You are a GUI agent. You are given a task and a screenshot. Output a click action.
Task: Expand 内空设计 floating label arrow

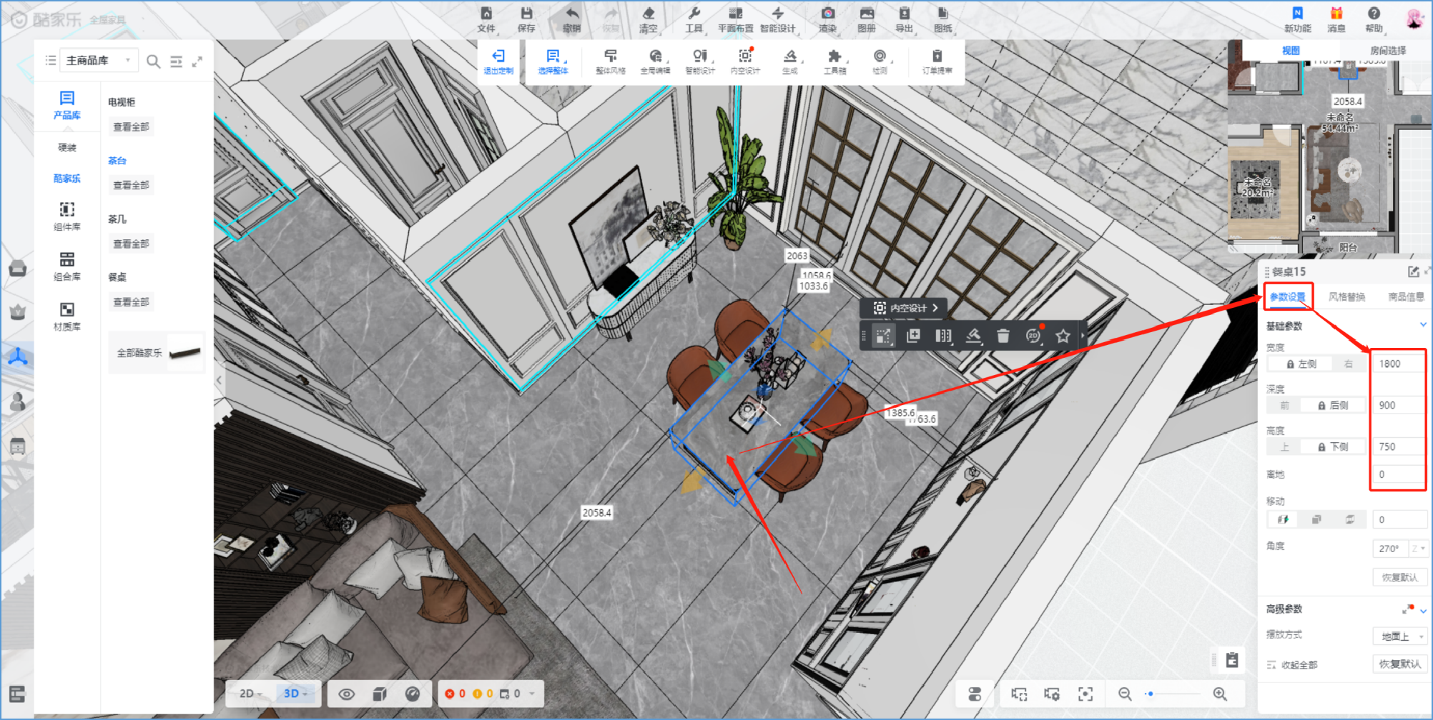coord(935,308)
